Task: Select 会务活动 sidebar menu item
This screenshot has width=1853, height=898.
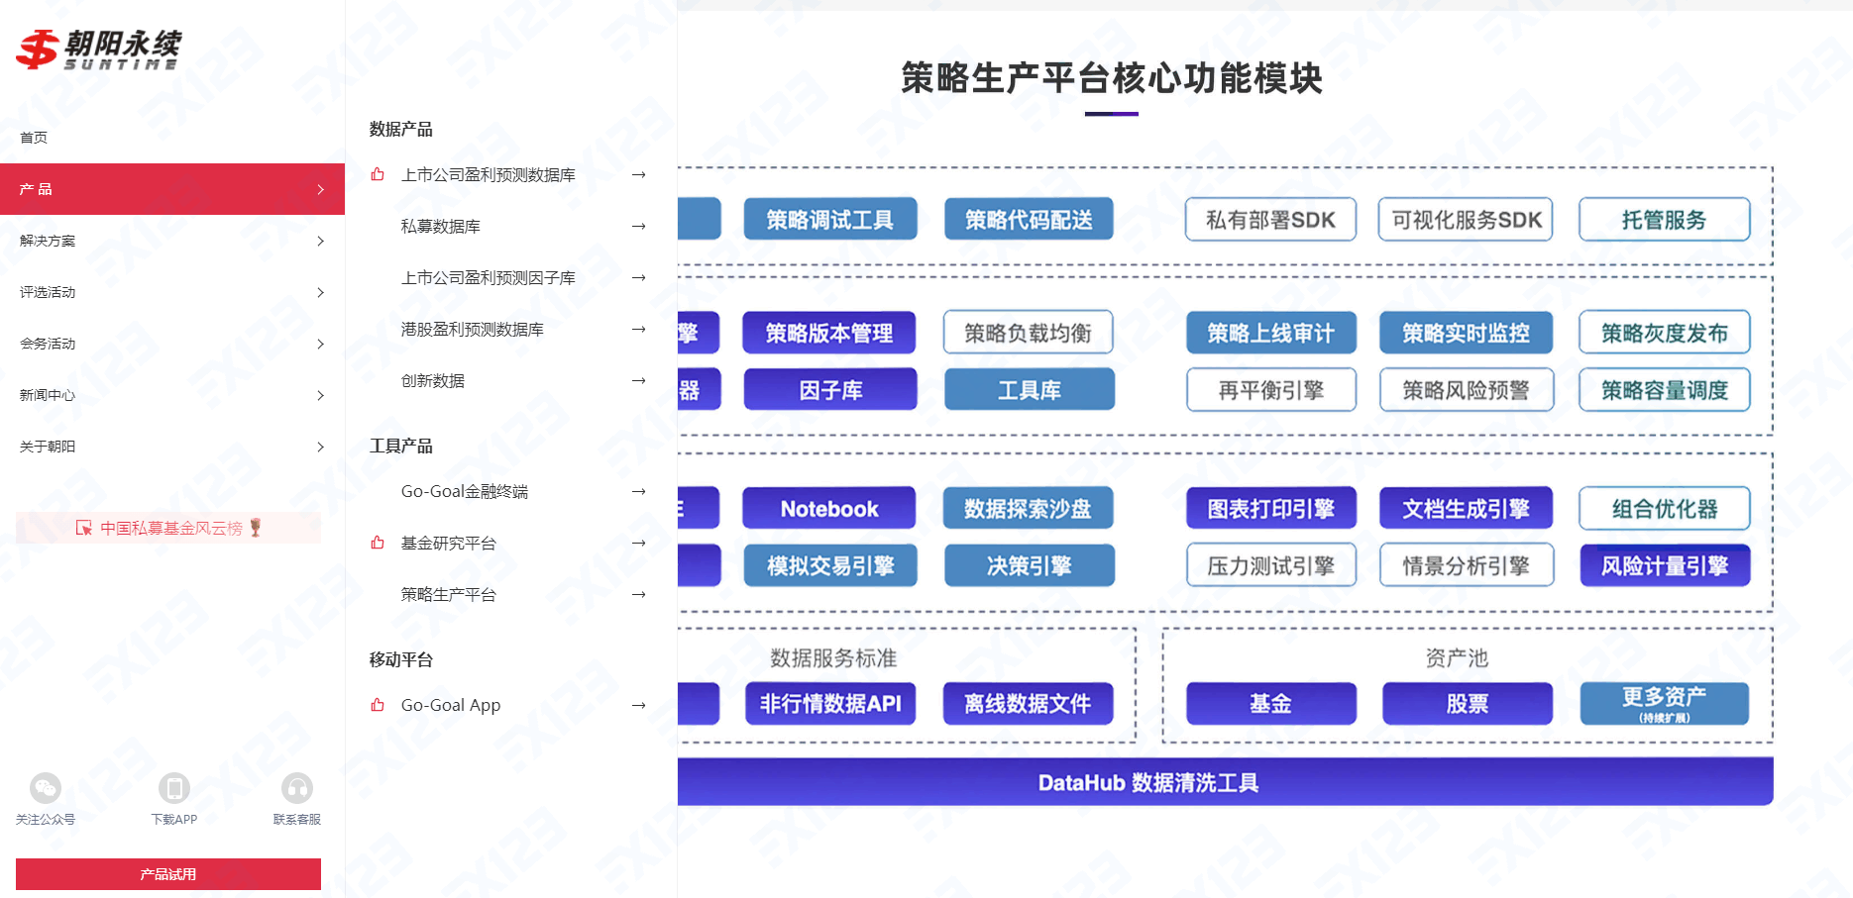Action: point(172,344)
